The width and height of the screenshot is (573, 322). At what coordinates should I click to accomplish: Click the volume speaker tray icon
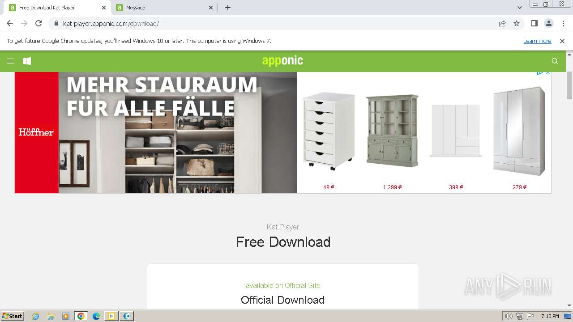point(509,316)
